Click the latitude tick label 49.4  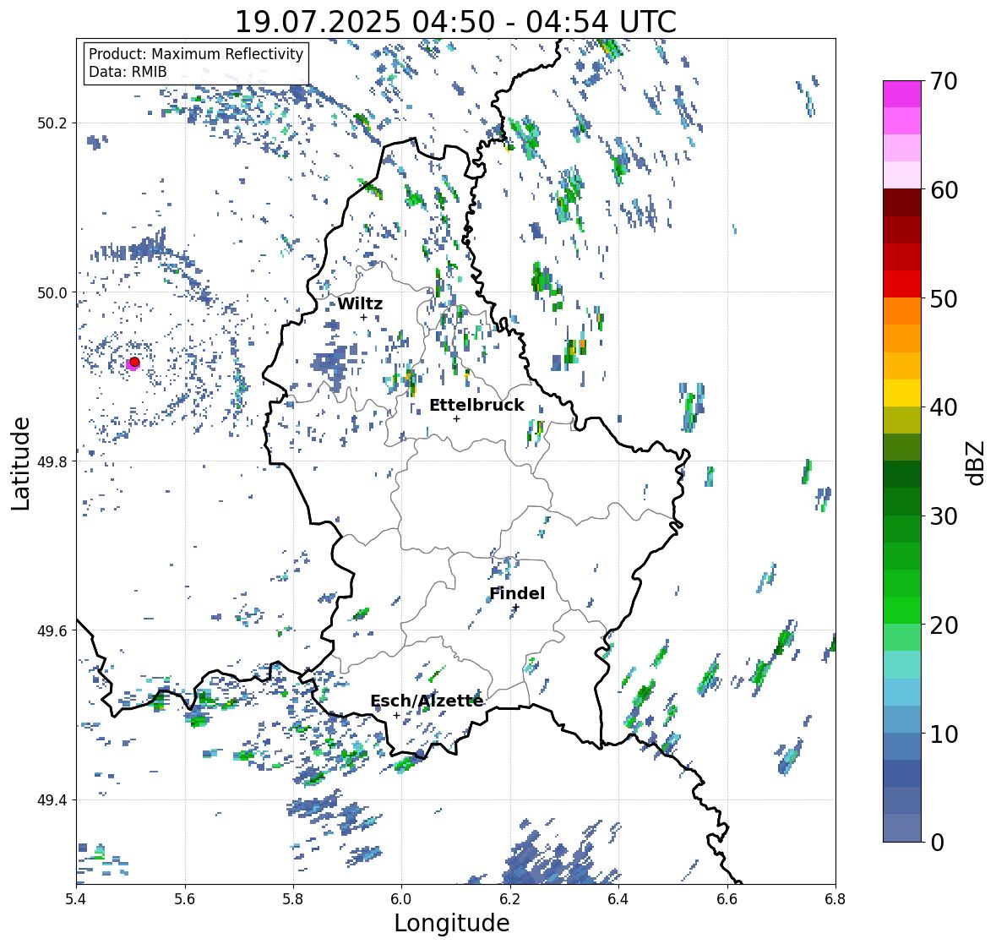(52, 800)
